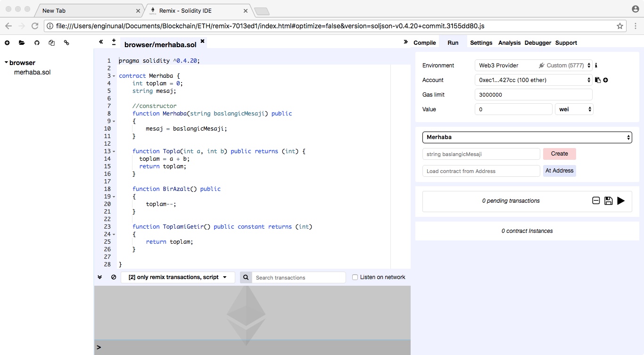Open the Analysis tab

click(510, 42)
